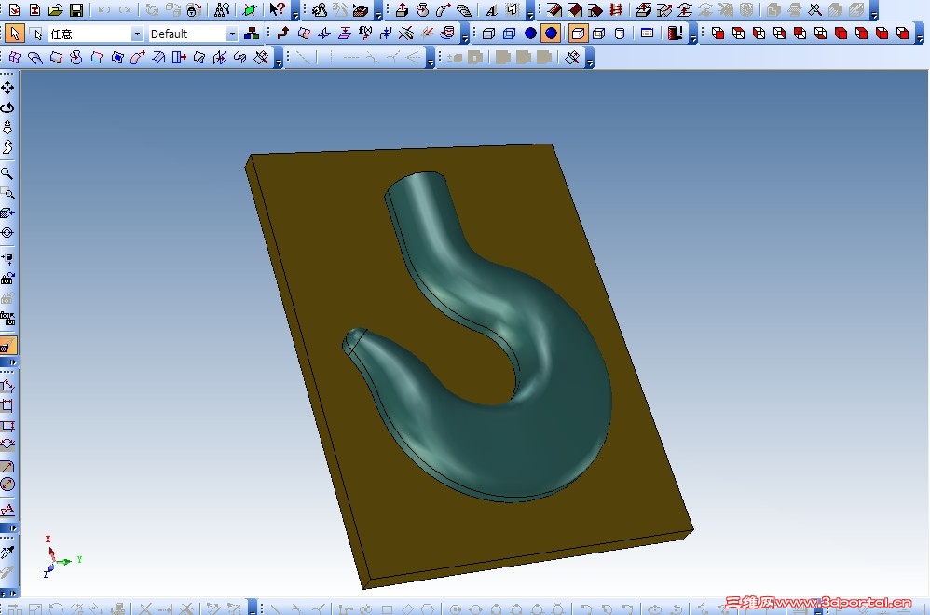Click the blue filled surface icon
The image size is (930, 615).
click(117, 58)
